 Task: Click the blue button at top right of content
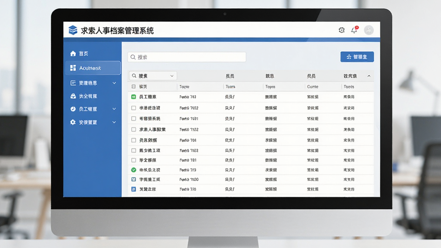pos(357,57)
